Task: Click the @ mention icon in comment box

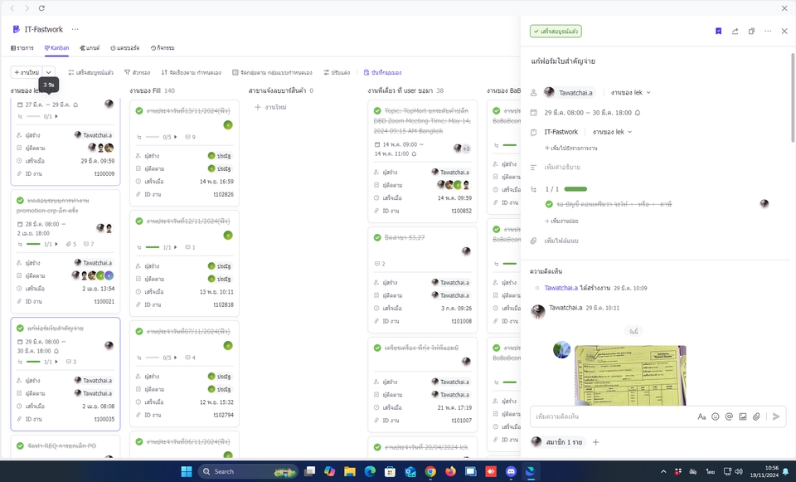Action: click(729, 416)
